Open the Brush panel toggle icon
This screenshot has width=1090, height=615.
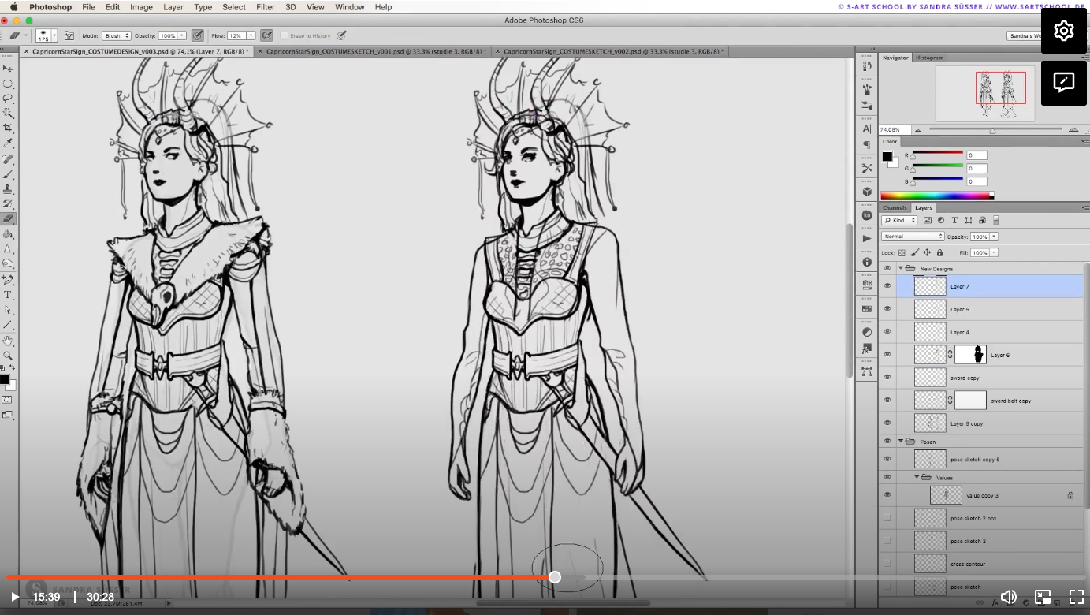(x=69, y=35)
